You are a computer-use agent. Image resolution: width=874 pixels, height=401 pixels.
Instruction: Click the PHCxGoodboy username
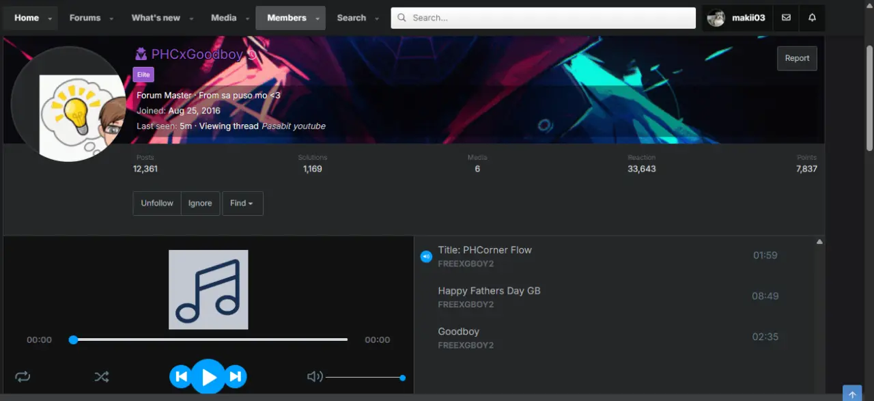pos(197,55)
